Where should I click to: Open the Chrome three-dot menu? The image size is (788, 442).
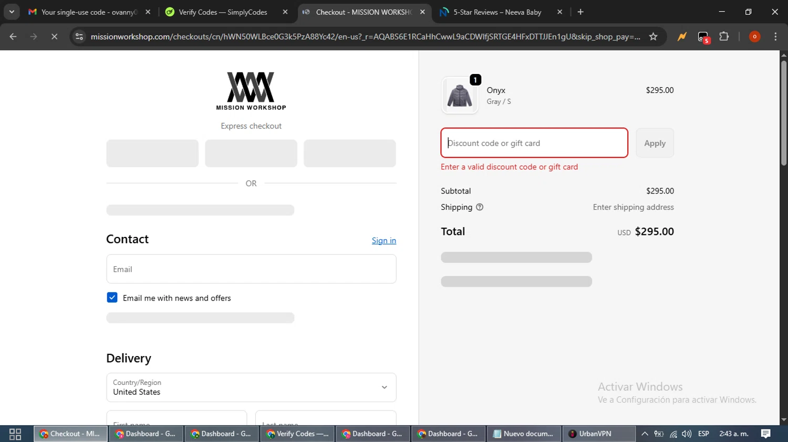(x=775, y=37)
